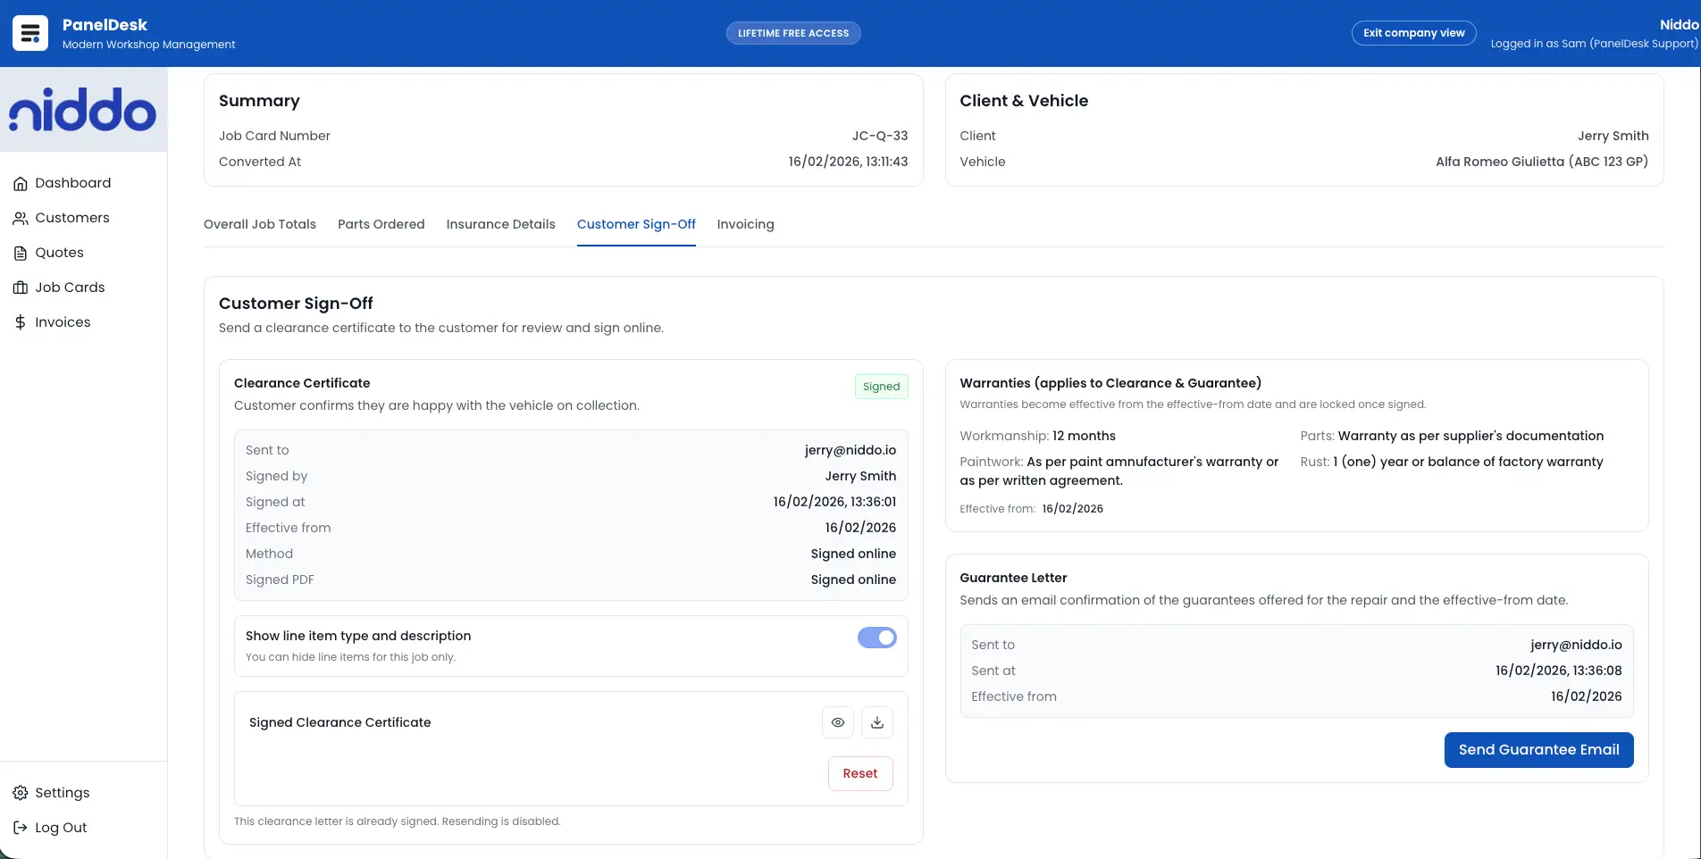
Task: View the Insurance Details tab
Action: [500, 224]
